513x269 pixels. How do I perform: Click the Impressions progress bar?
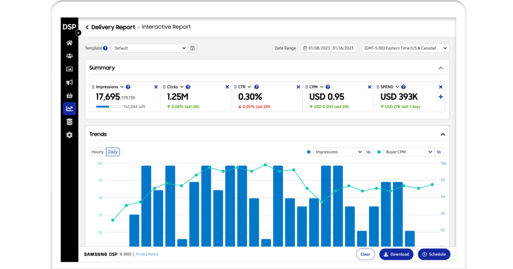(108, 107)
